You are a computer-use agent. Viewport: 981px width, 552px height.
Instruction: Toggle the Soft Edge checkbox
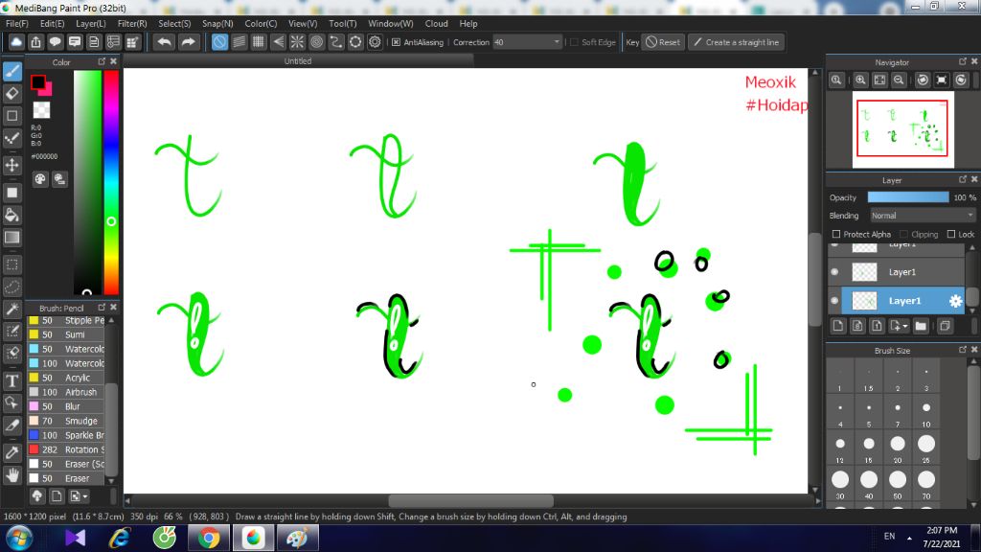point(575,42)
